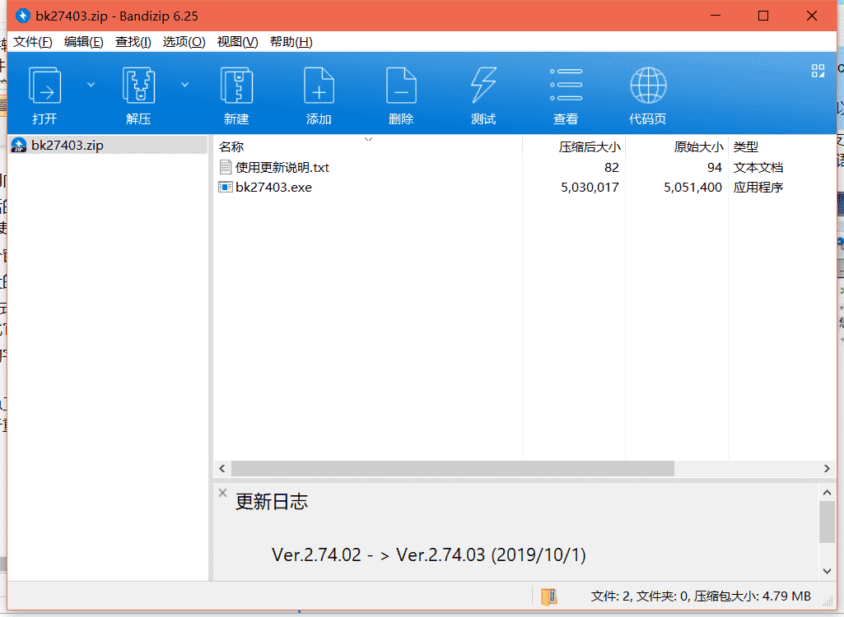This screenshot has height=617, width=844.
Task: Click compressed size 5,030,017 of bk27403.exe
Action: pos(590,188)
